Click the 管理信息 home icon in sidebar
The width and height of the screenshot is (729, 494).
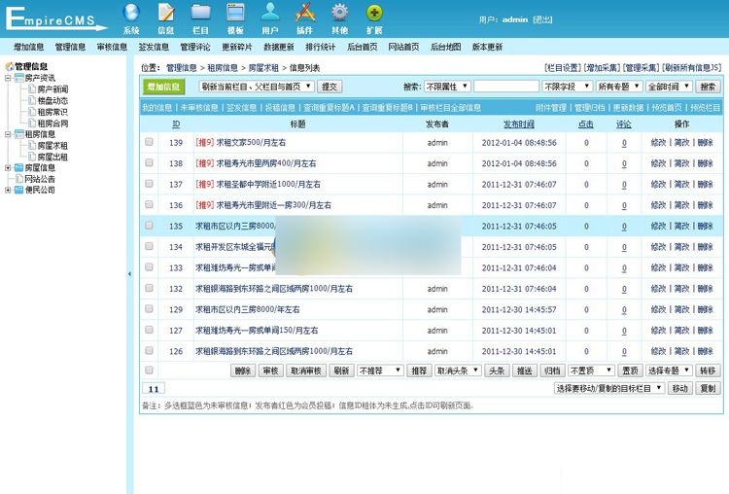point(9,66)
